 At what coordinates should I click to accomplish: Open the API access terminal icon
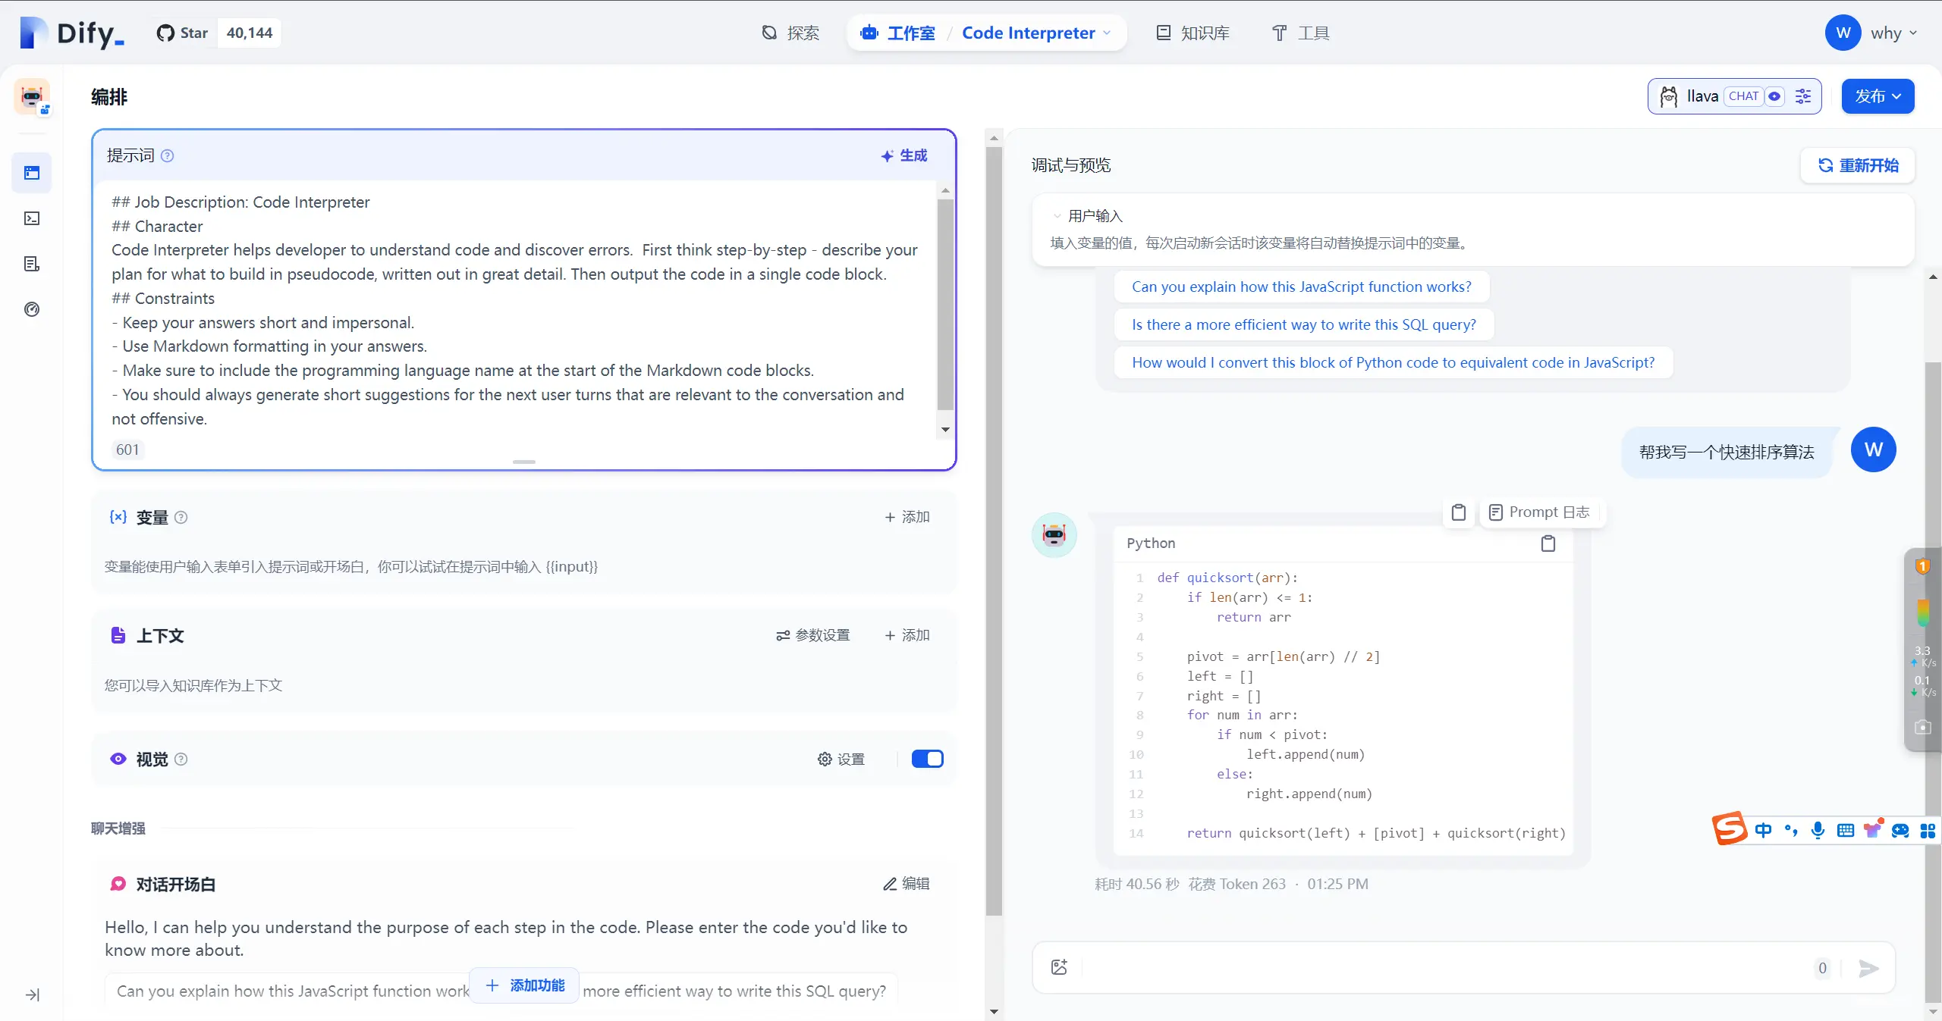(32, 218)
